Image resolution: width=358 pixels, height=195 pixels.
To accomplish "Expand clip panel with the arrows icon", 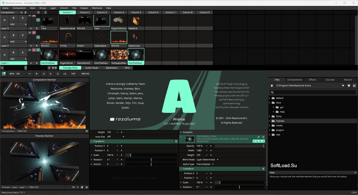I will tap(258, 137).
